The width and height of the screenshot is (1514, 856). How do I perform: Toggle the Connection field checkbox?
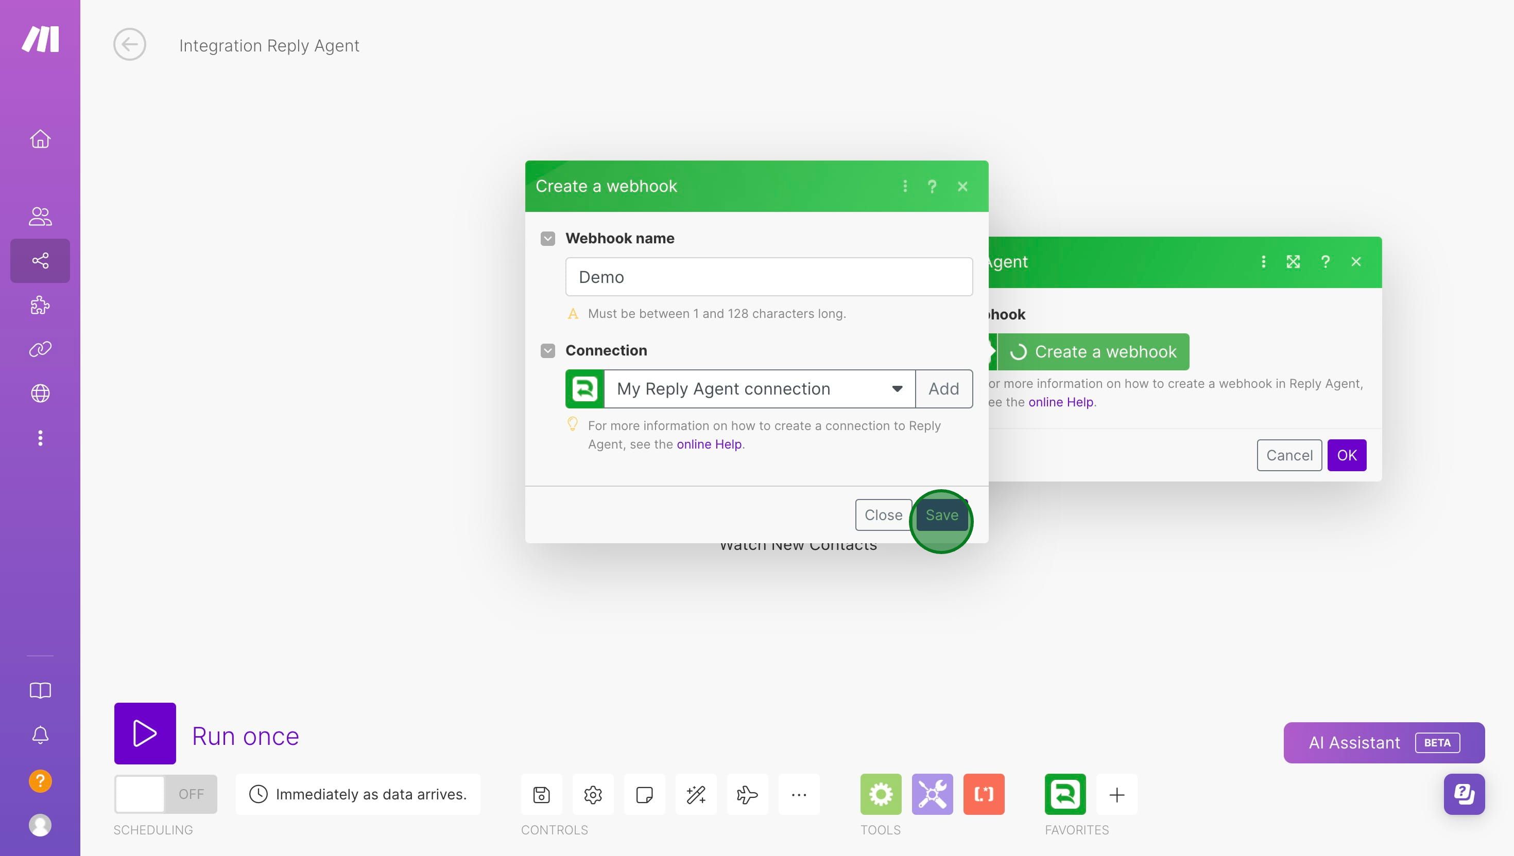[548, 351]
